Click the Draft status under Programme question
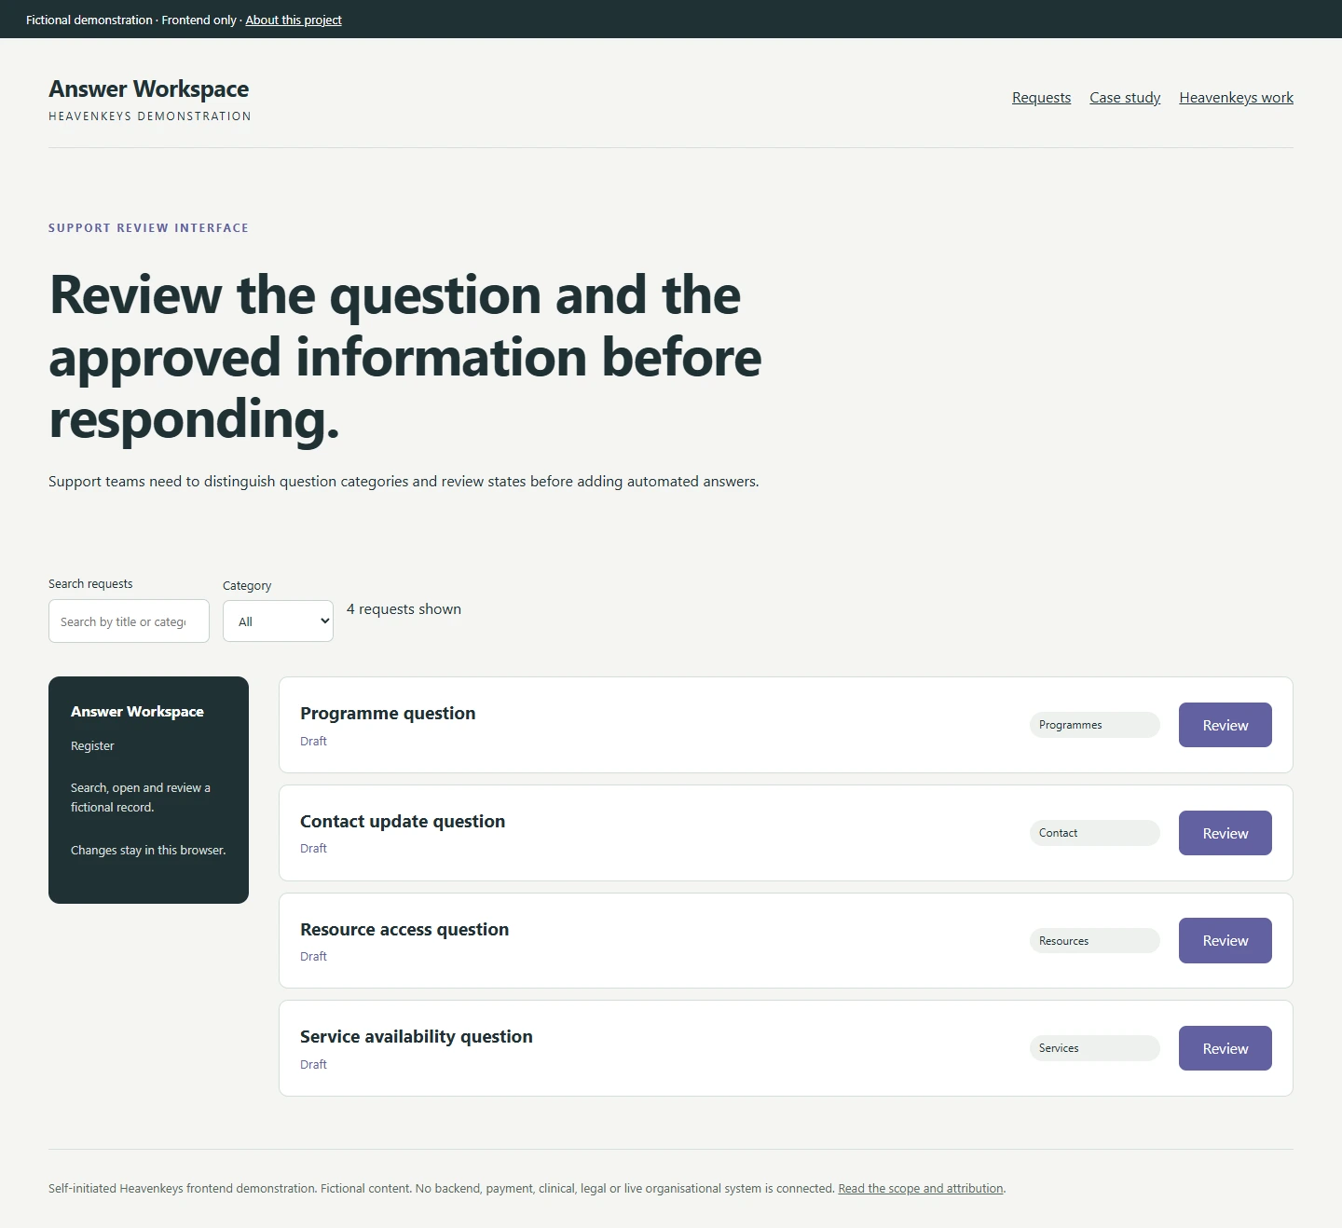This screenshot has height=1228, width=1342. [x=313, y=742]
